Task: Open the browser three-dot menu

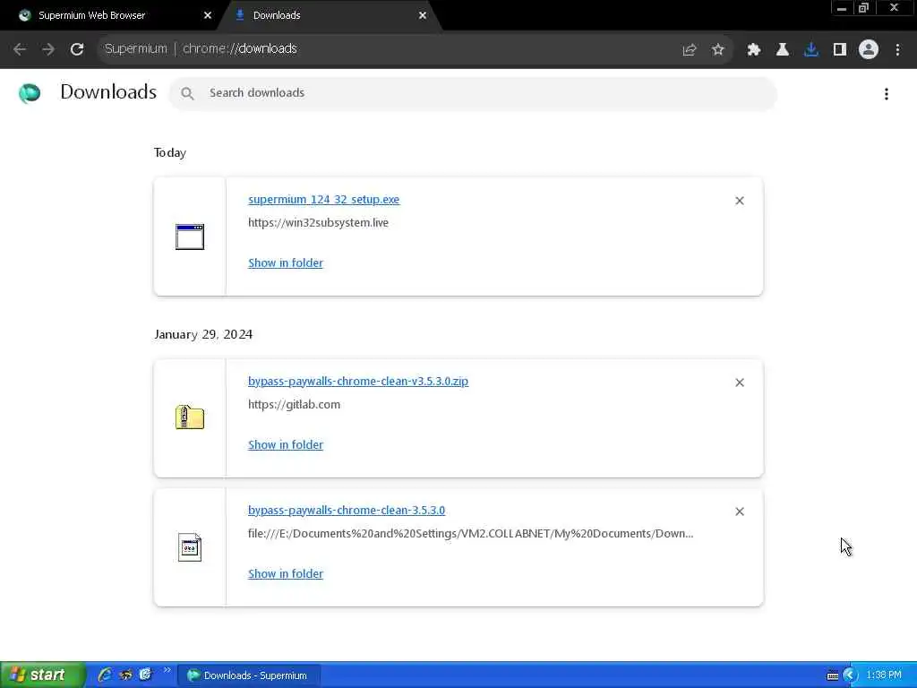Action: 897,50
